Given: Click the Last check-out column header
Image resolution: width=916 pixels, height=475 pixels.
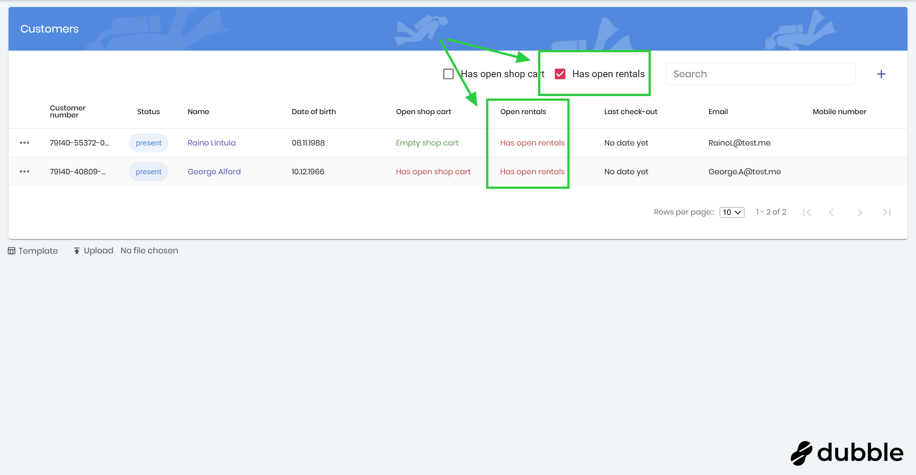Looking at the screenshot, I should 630,112.
